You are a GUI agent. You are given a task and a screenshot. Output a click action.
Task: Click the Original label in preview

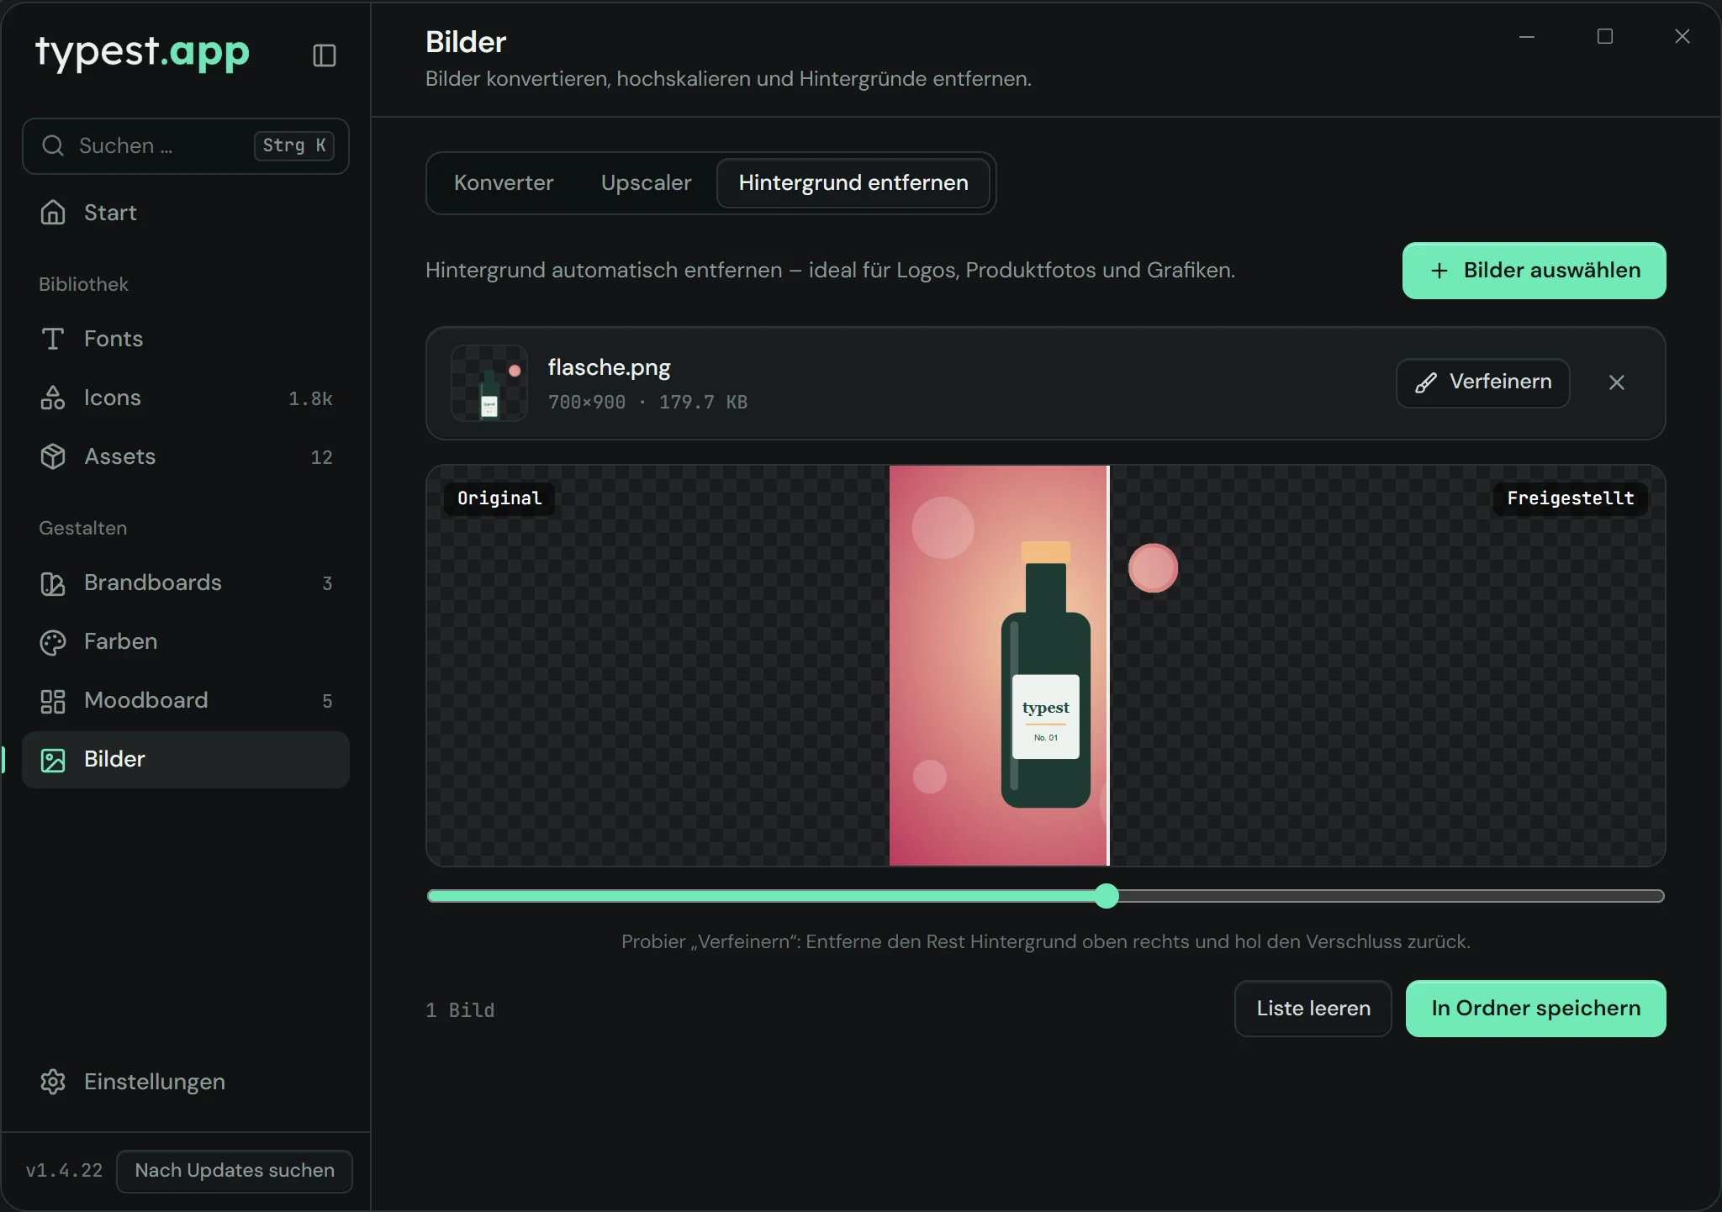[x=499, y=498]
